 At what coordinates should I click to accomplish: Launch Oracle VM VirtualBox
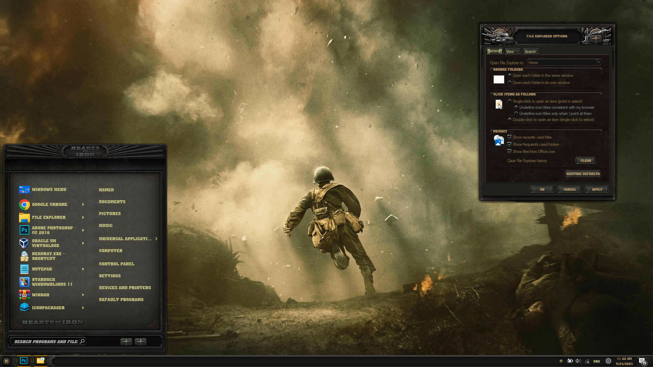coord(45,243)
